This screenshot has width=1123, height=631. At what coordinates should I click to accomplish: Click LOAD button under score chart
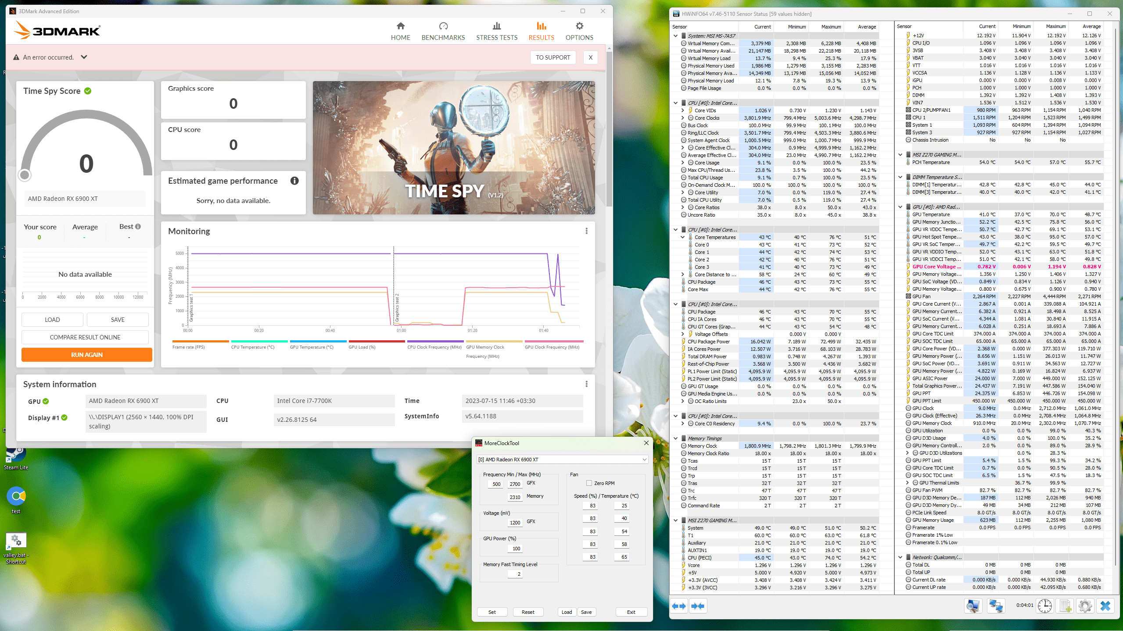pyautogui.click(x=52, y=320)
